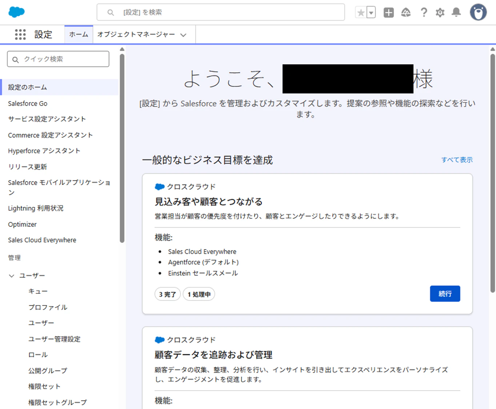The height and width of the screenshot is (409, 496).
Task: Open Sales Cloud Everywhere in the sidebar
Action: coord(42,240)
